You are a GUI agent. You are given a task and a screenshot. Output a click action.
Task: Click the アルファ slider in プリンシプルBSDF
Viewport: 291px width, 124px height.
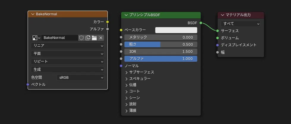pos(161,59)
